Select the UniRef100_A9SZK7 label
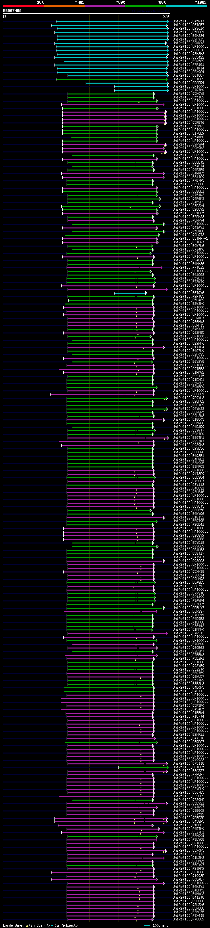The image size is (210, 928). (188, 441)
